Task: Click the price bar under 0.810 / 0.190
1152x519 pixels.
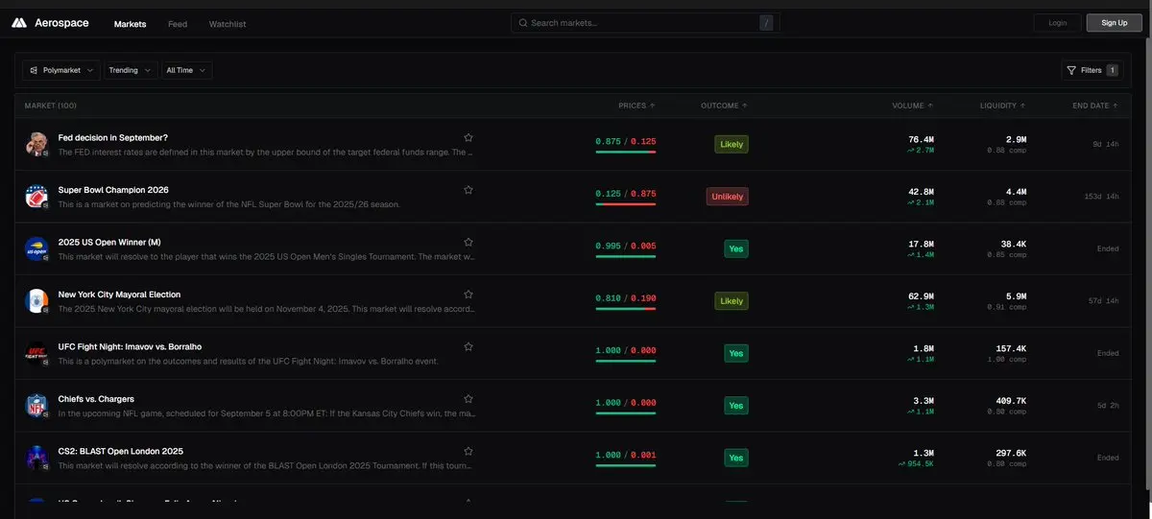Action: [626, 308]
